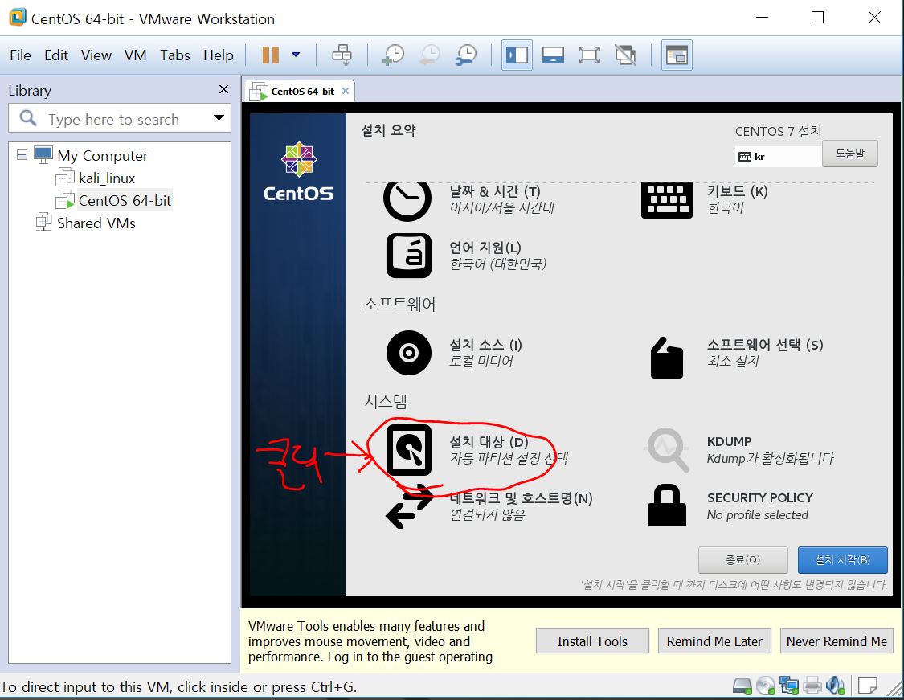
Task: Pause the virtual machine with the toolbar button
Action: 270,55
